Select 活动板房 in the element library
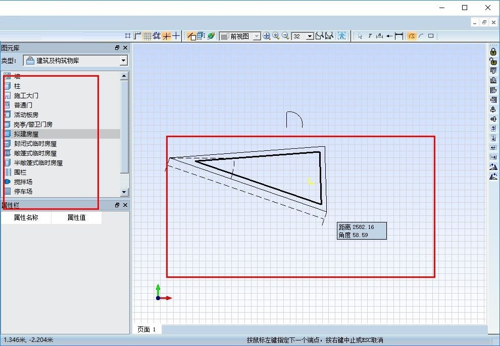500x346 pixels. (61, 114)
